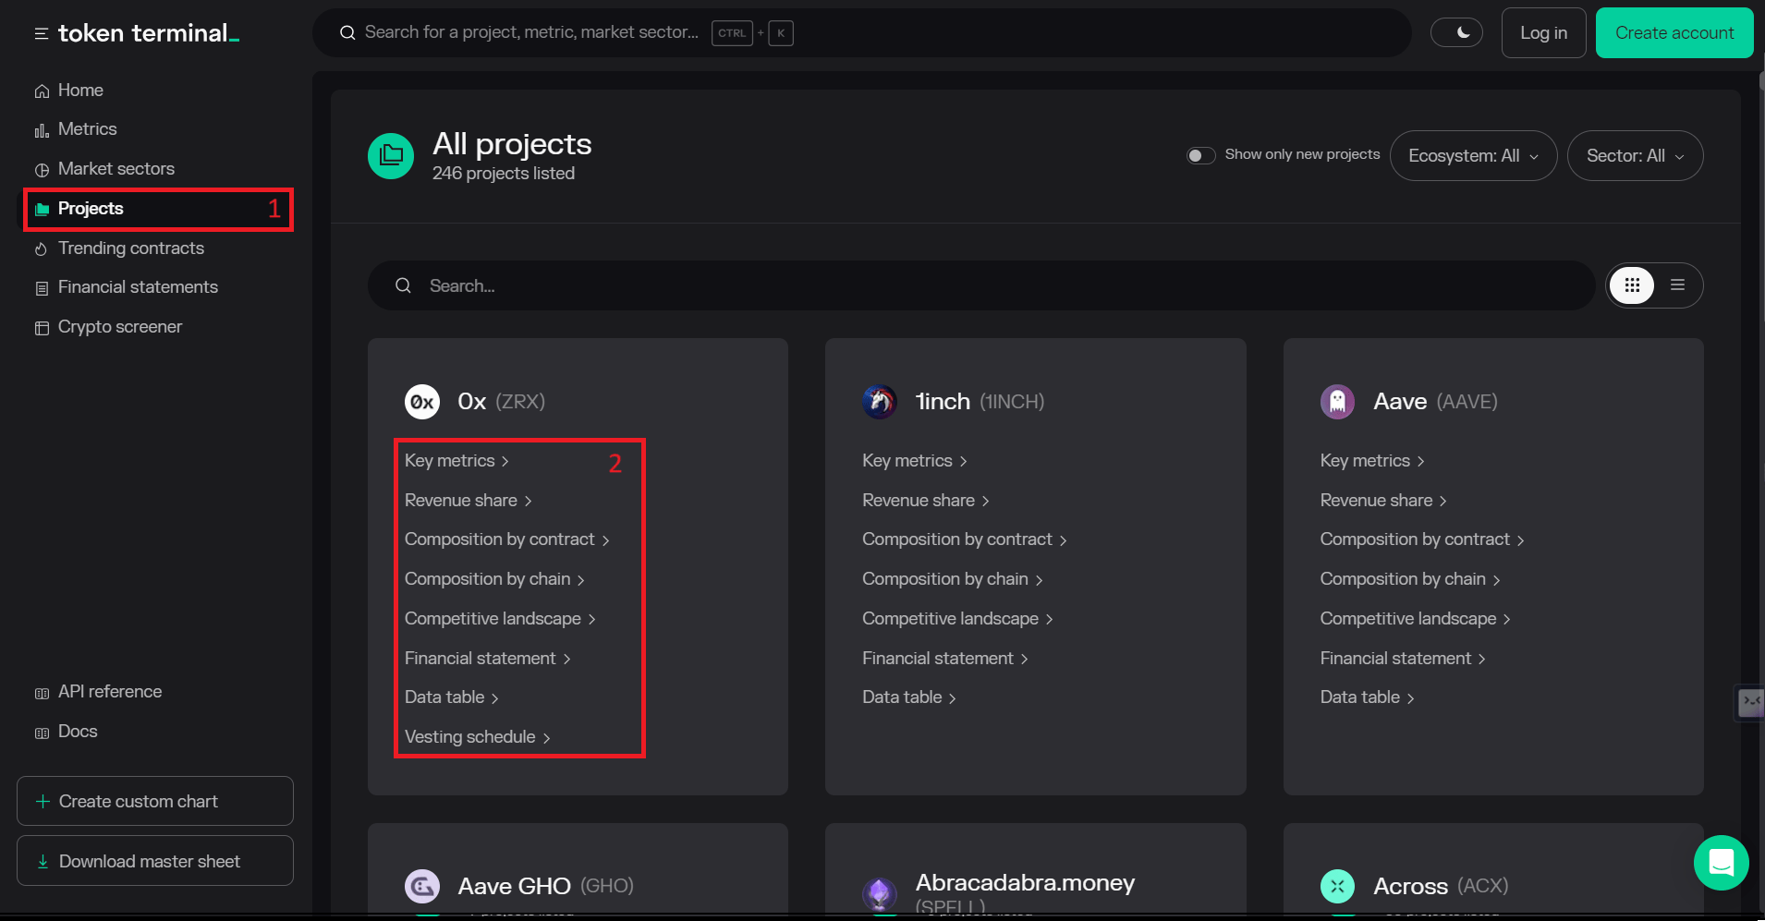Click the Across project logo
Screen dimensions: 1765x921
point(1337,886)
